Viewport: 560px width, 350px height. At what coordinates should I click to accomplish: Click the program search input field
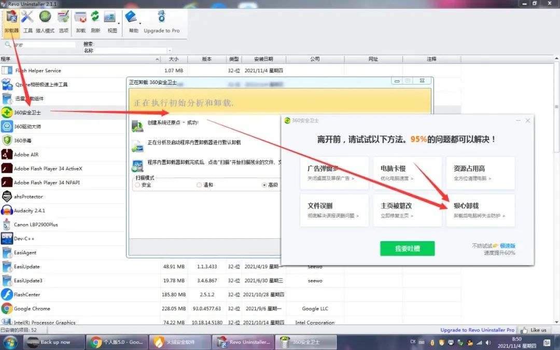44,45
